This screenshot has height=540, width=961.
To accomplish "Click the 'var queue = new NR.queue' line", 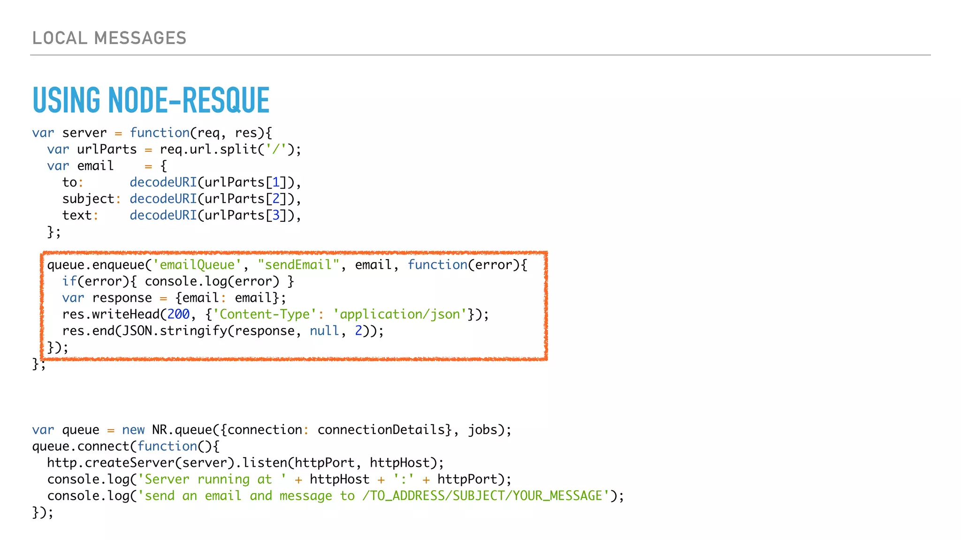I will (271, 430).
